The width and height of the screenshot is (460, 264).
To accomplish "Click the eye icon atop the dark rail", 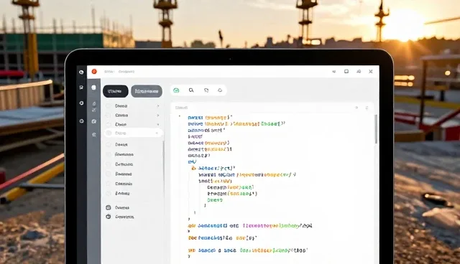I will click(81, 72).
